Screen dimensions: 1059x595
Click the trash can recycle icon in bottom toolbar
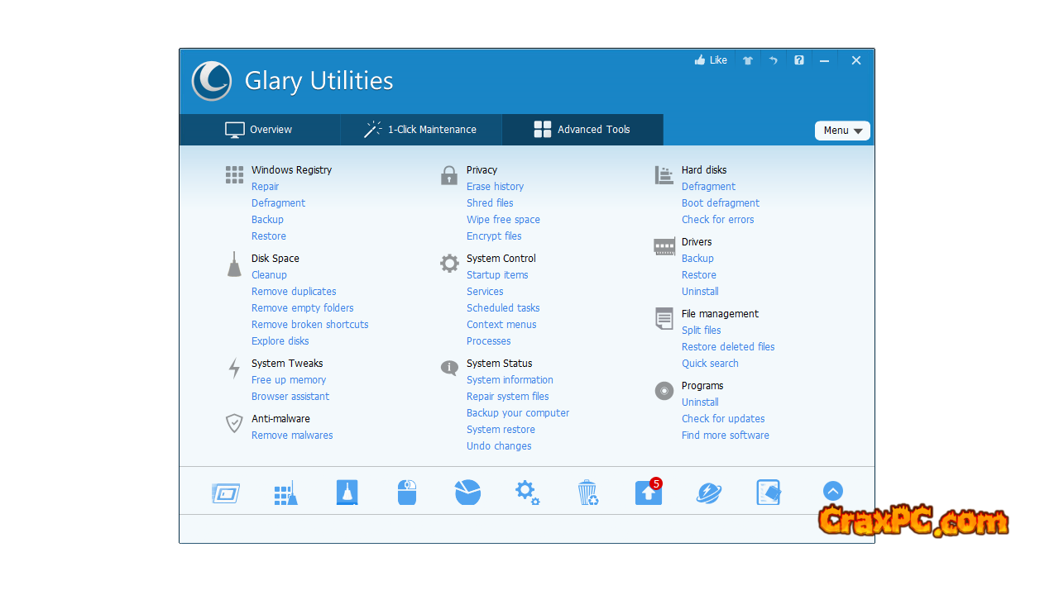[x=587, y=493]
